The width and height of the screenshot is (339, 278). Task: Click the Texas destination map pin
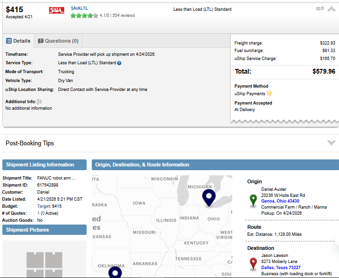115,272
